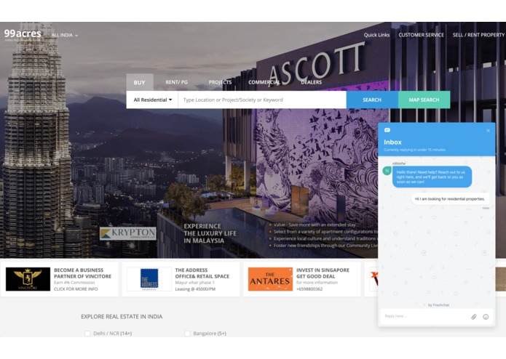The width and height of the screenshot is (506, 359).
Task: Click EXPLORE REAL ESTATE IN INDIA heading
Action: click(x=122, y=317)
